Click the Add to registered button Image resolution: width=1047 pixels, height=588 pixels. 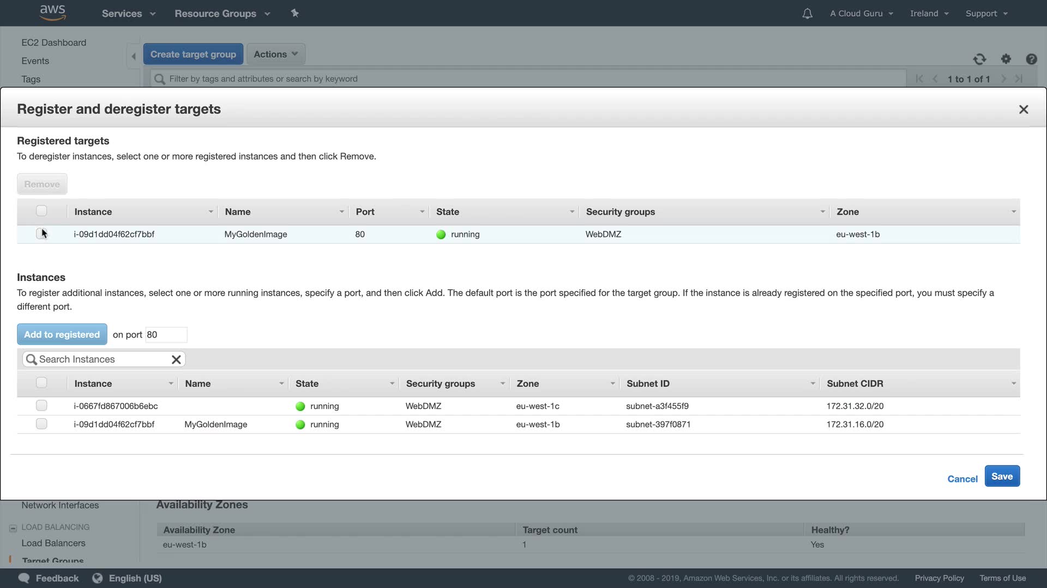click(62, 334)
